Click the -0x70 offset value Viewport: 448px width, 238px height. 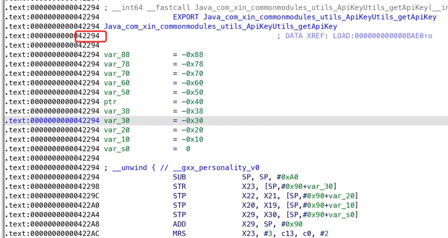tap(192, 73)
